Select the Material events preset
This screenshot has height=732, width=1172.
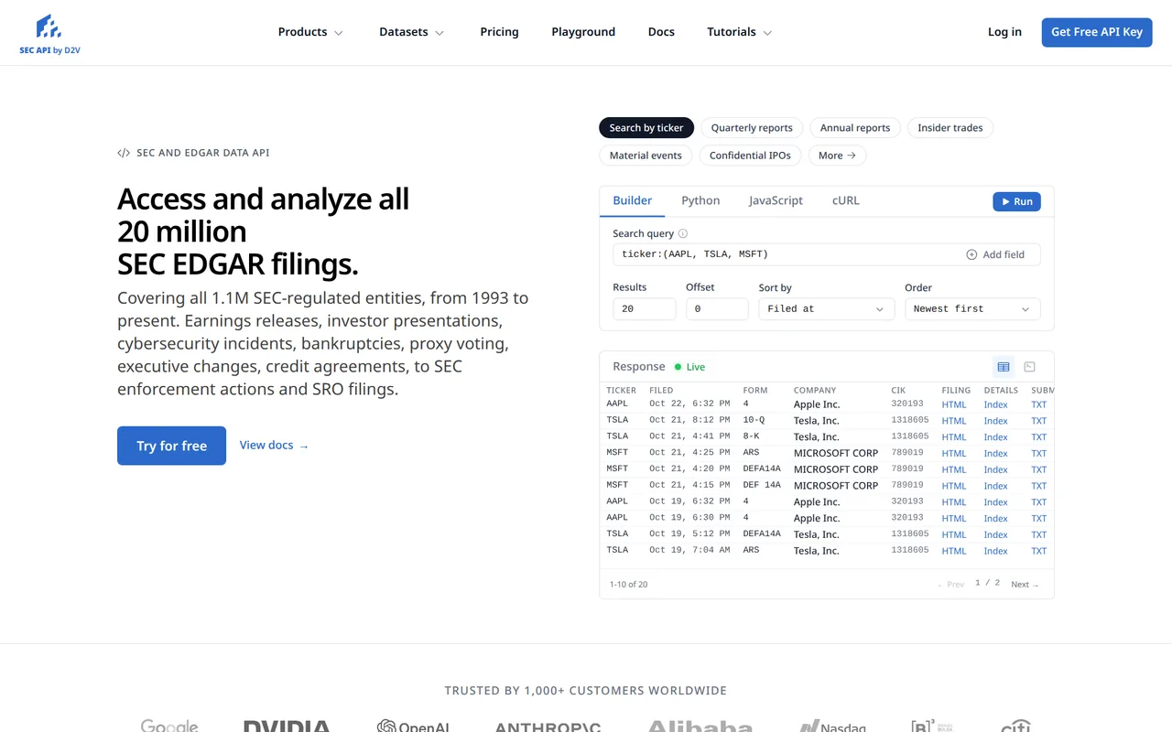pyautogui.click(x=646, y=156)
